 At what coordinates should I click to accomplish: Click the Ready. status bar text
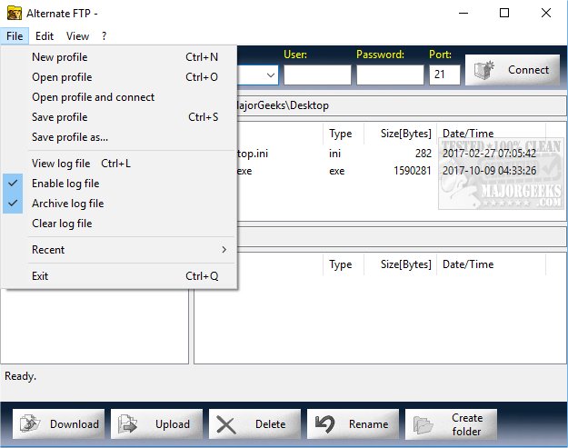click(x=20, y=376)
